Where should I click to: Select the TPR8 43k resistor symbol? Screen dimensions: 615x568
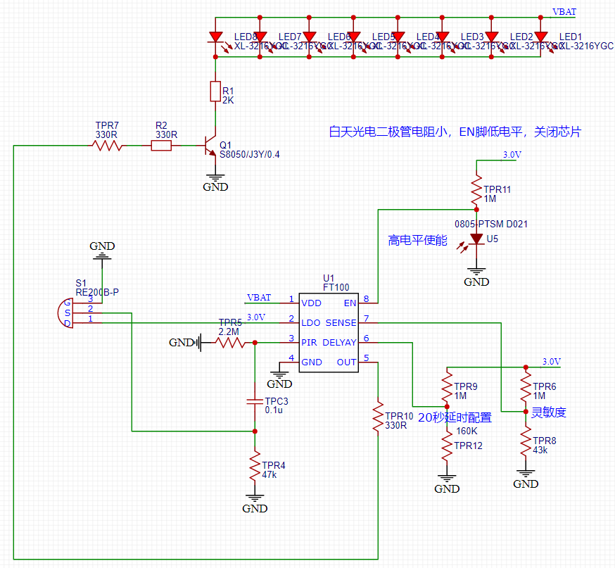tap(526, 441)
